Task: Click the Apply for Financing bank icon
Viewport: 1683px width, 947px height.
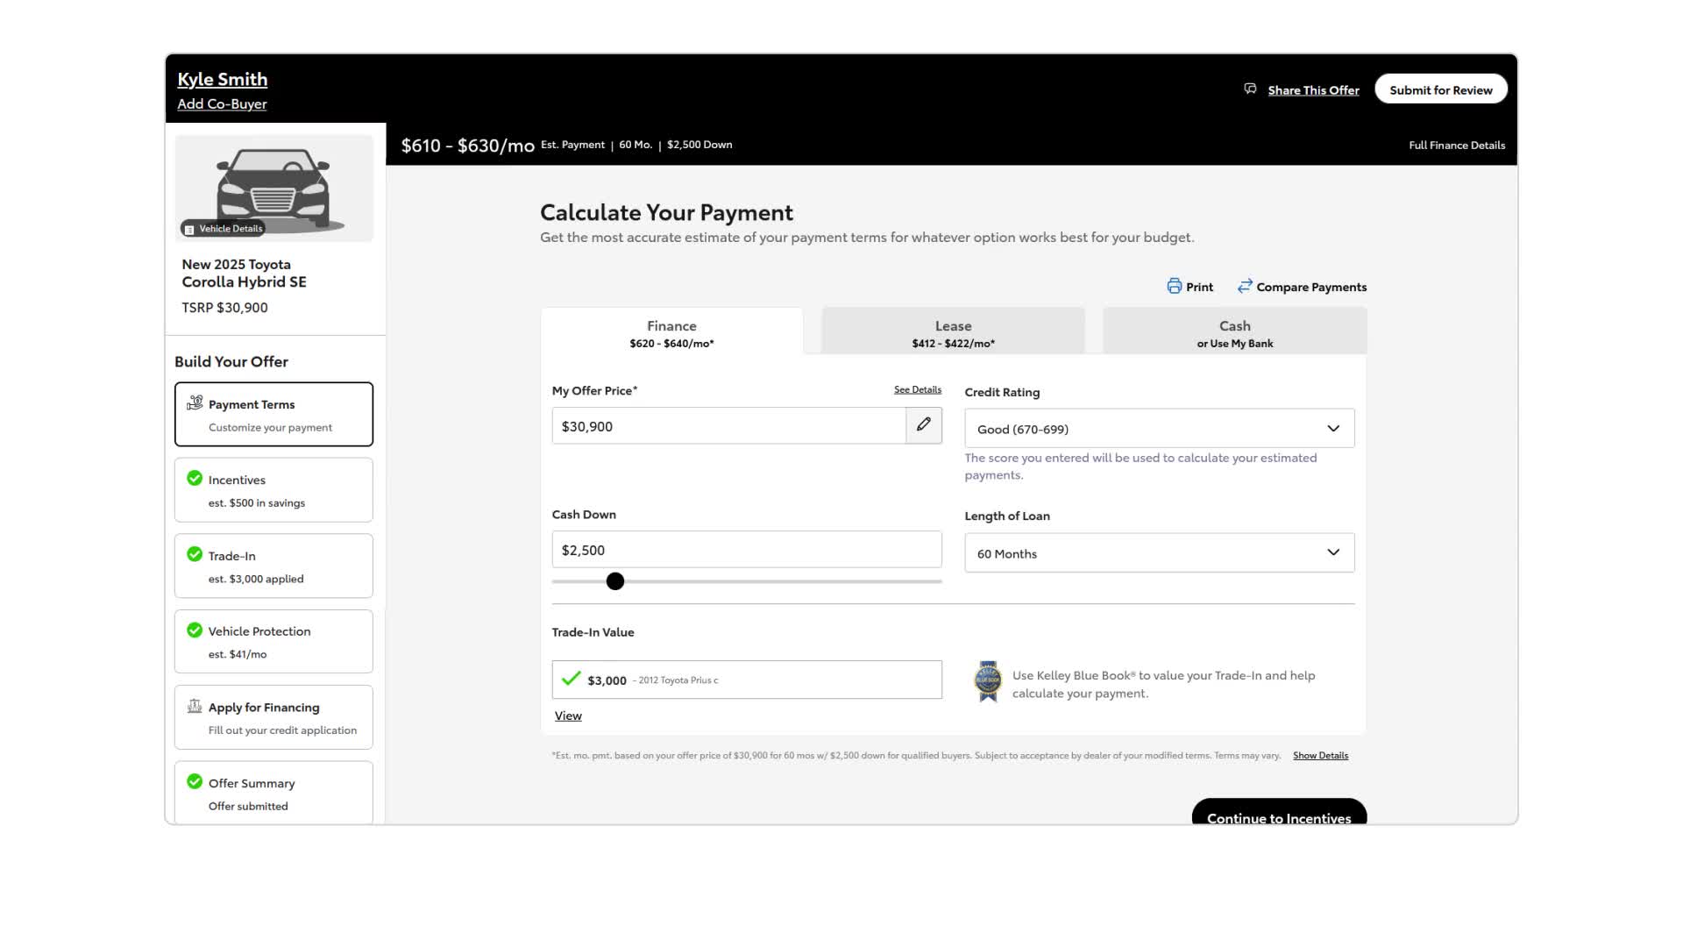Action: click(x=195, y=707)
